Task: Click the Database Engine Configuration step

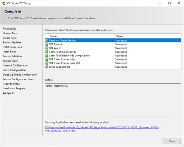Action: pyautogui.click(x=20, y=74)
